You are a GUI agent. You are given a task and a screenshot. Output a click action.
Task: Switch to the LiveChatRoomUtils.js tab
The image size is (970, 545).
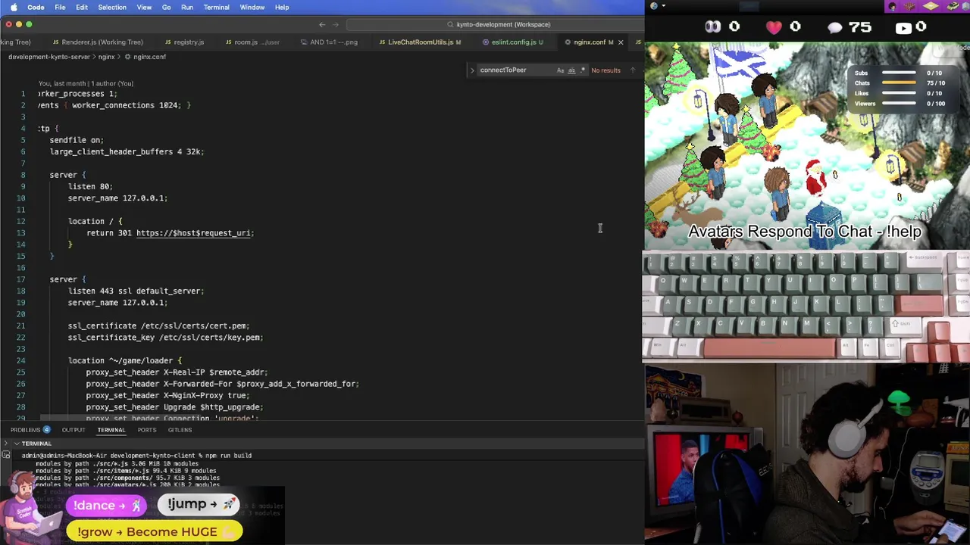point(419,42)
